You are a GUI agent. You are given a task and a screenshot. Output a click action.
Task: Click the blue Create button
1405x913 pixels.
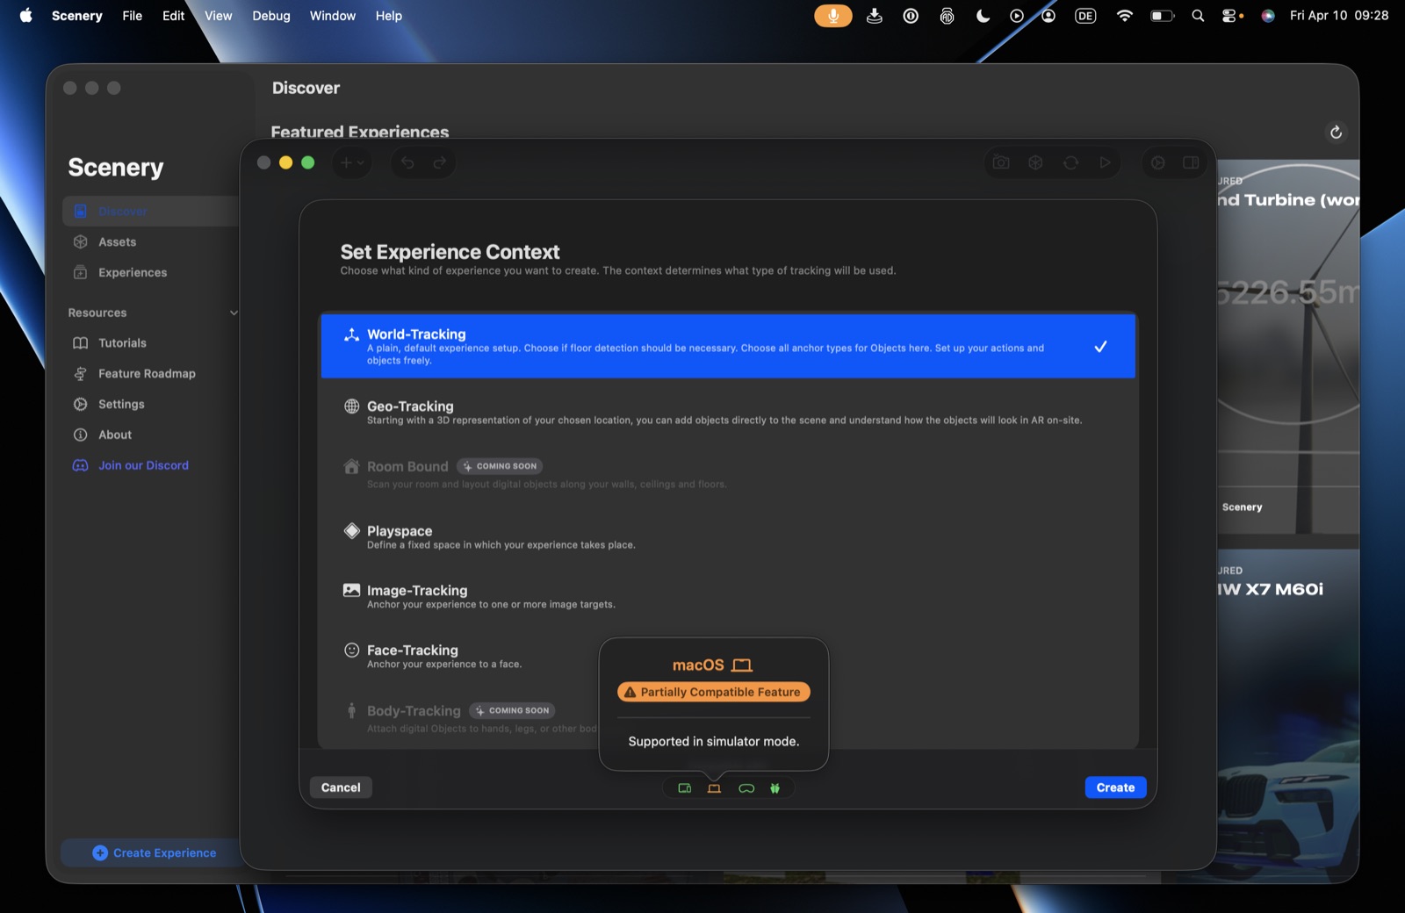click(1115, 787)
